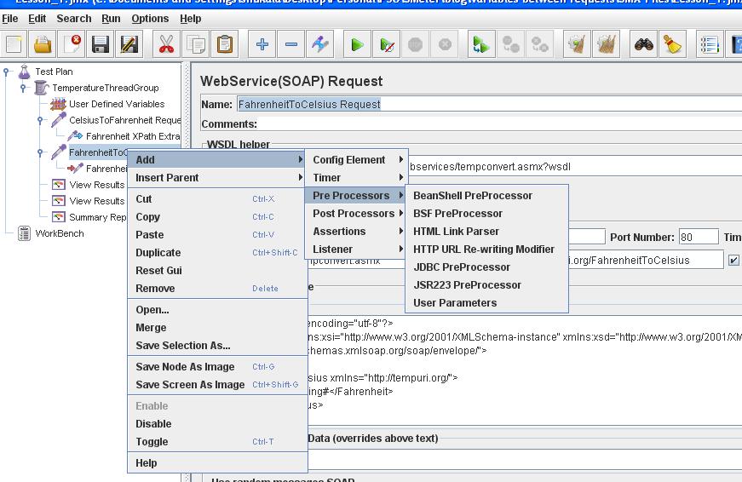Click Remote stop all toolbar icon

510,44
